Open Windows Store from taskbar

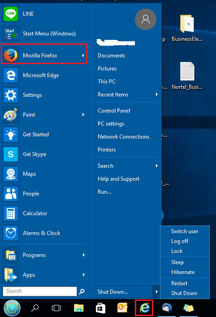pyautogui.click(x=100, y=308)
